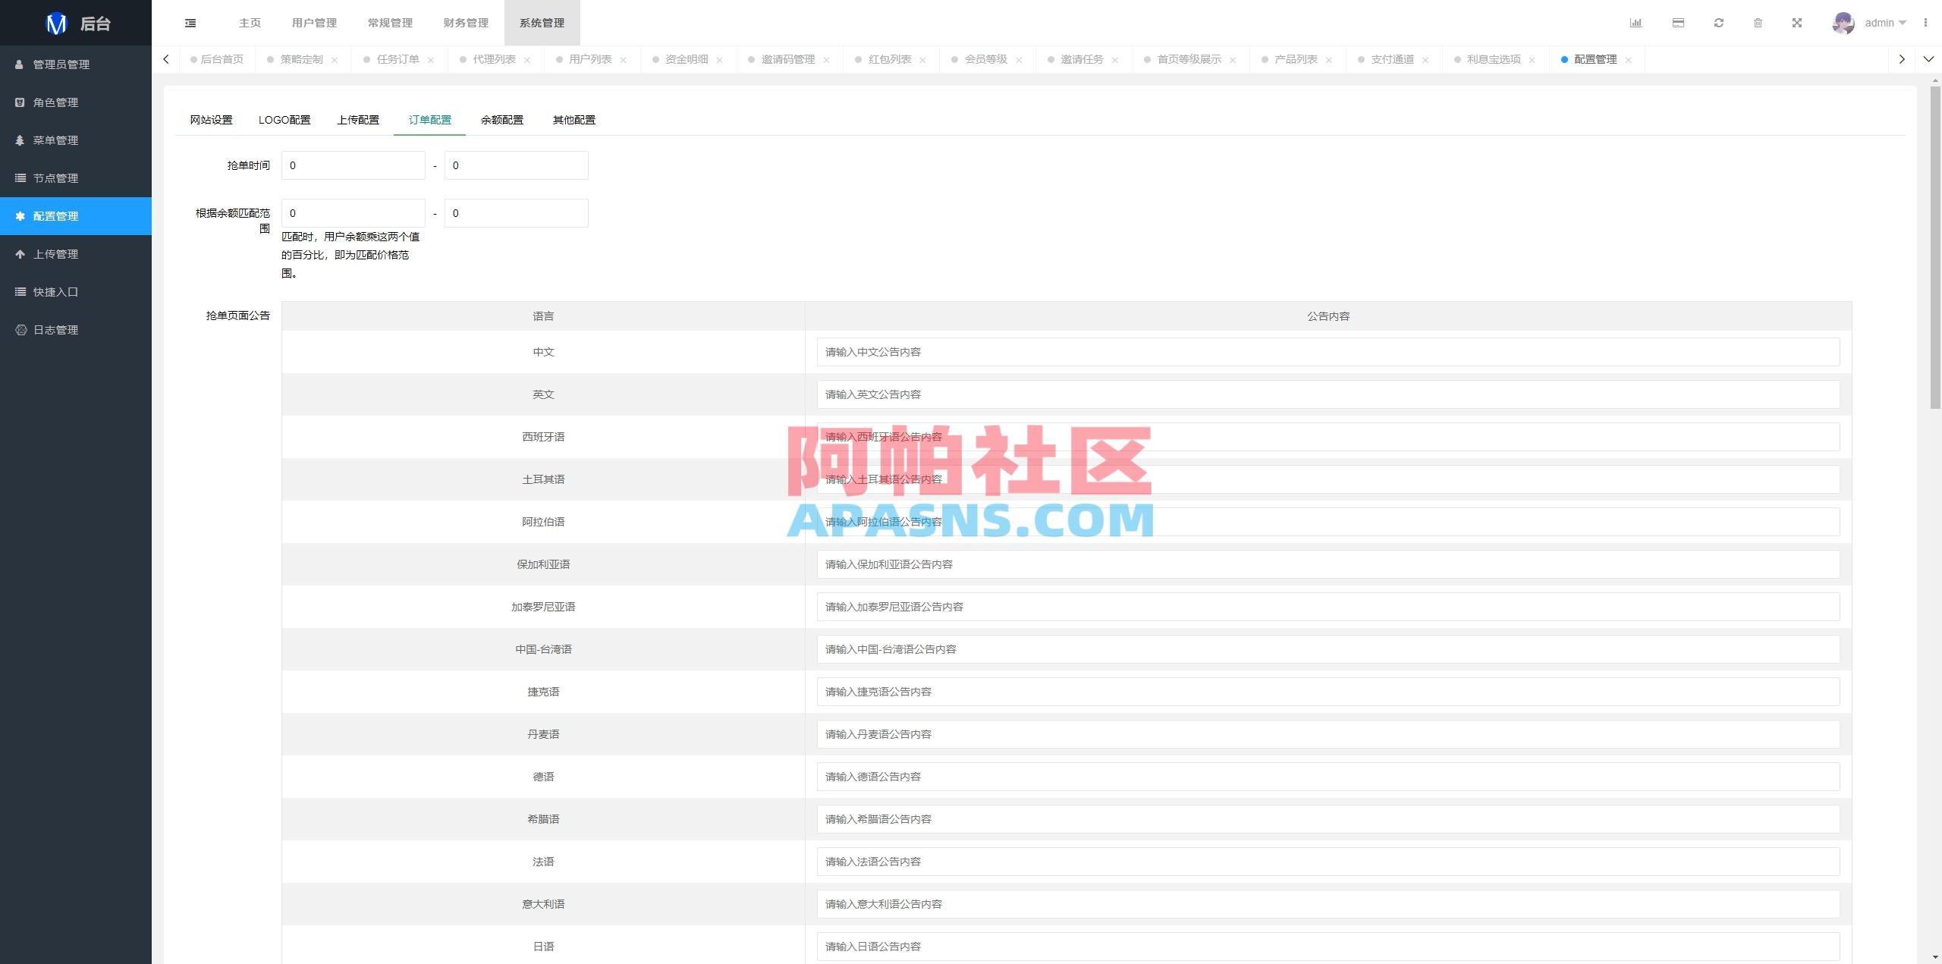Switch to the 余额配置 tab
The height and width of the screenshot is (964, 1942).
501,120
